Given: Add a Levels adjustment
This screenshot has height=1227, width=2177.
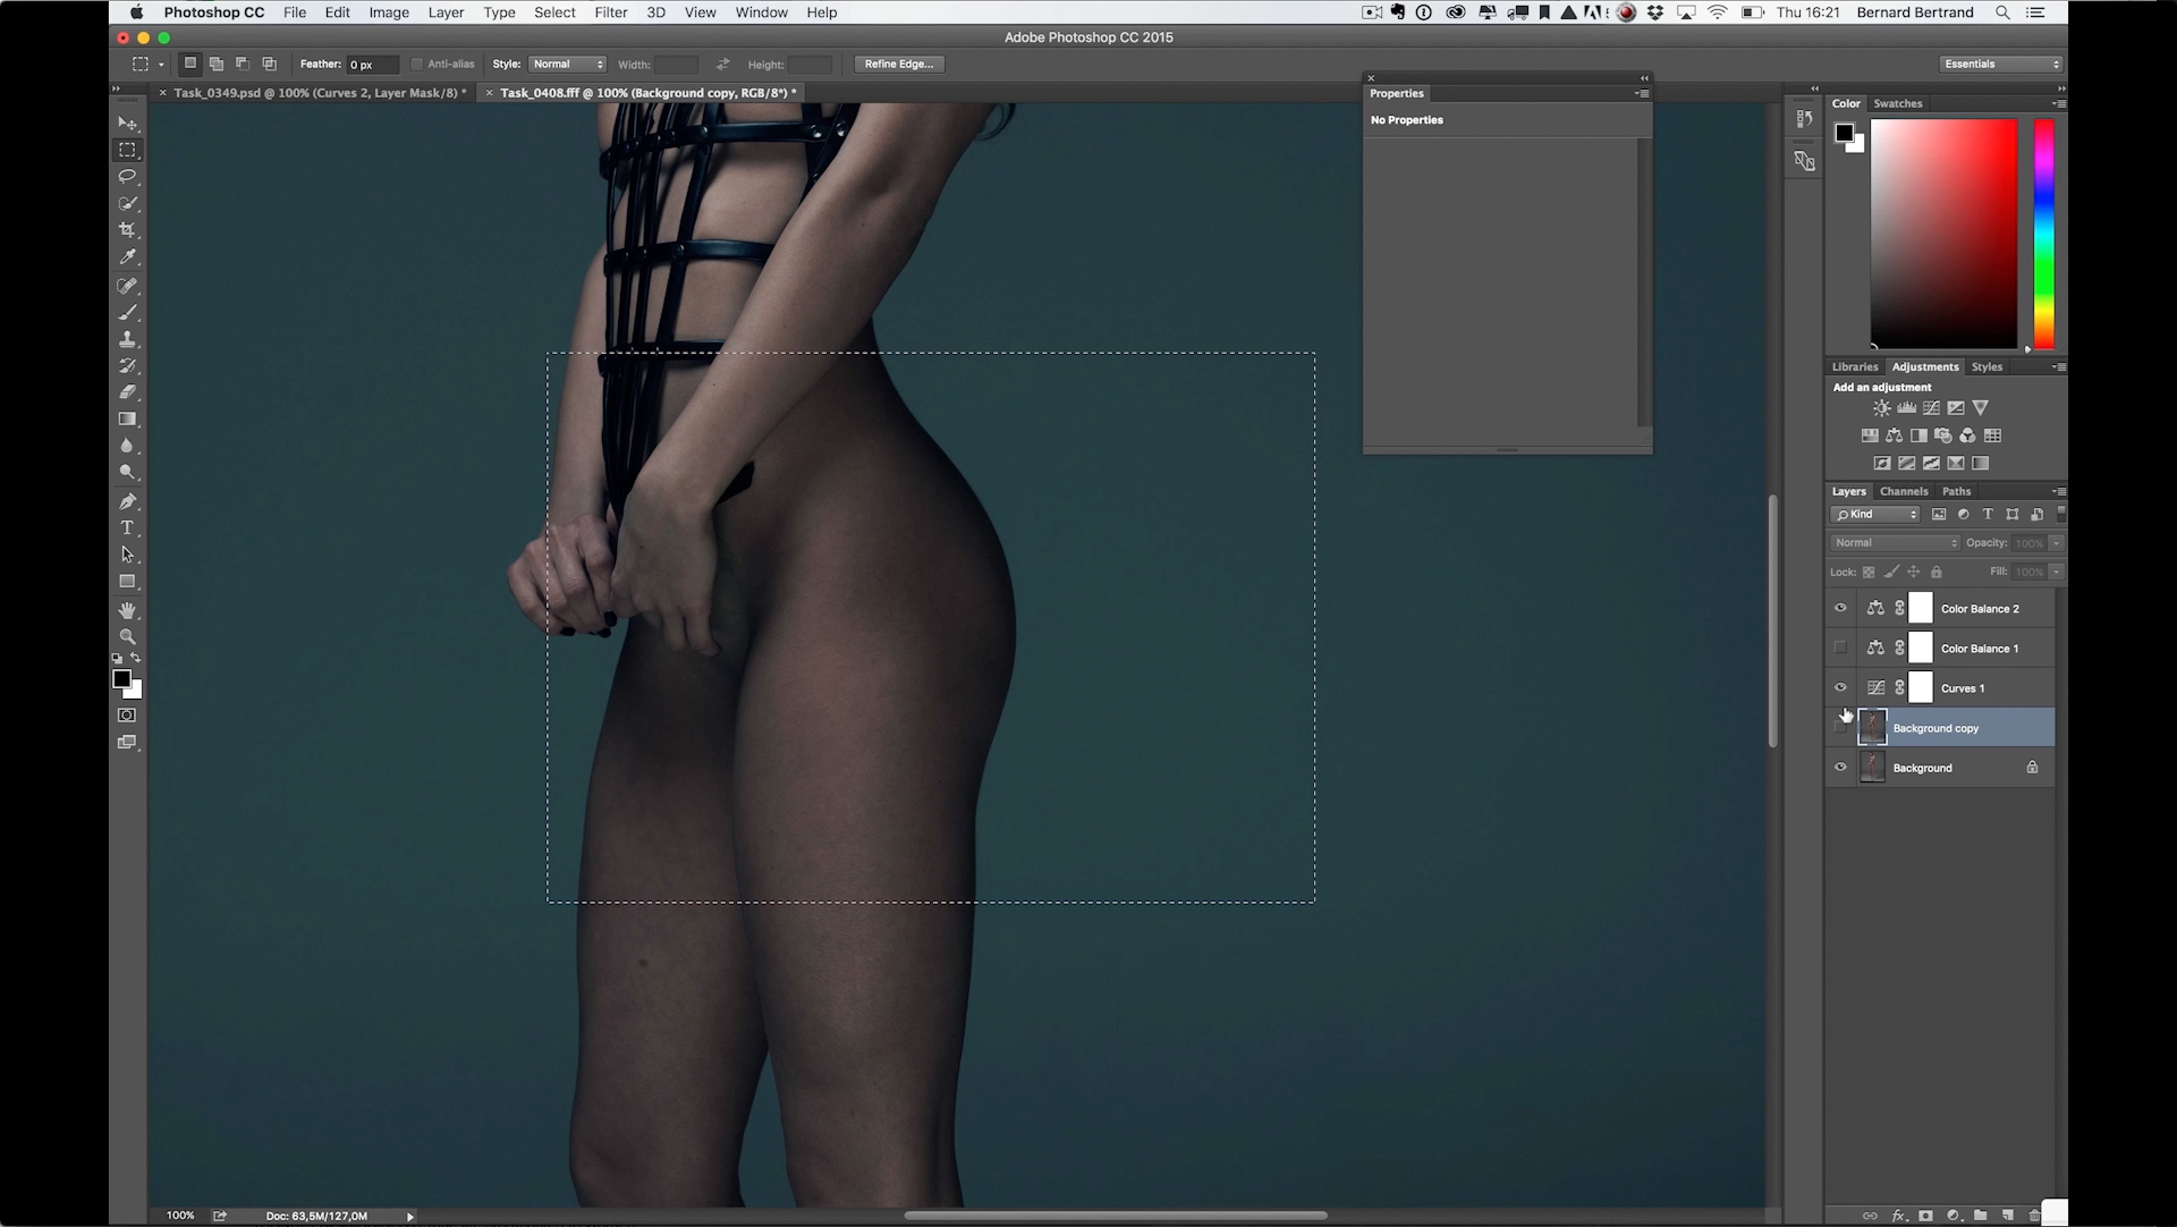Looking at the screenshot, I should pos(1907,408).
